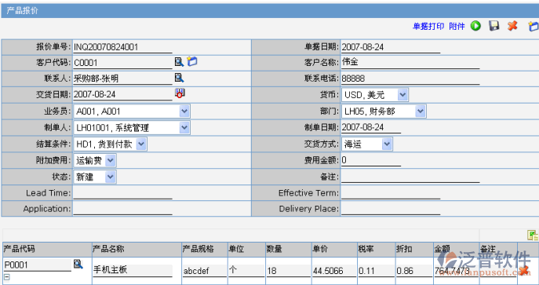The image size is (539, 285).
Task: Click the quantity field showing 18
Action: (288, 271)
